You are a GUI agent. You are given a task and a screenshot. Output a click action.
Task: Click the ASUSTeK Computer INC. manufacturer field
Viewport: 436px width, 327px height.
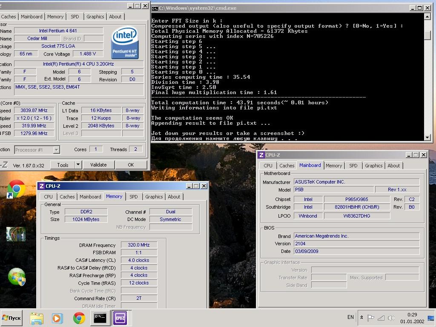click(356, 182)
